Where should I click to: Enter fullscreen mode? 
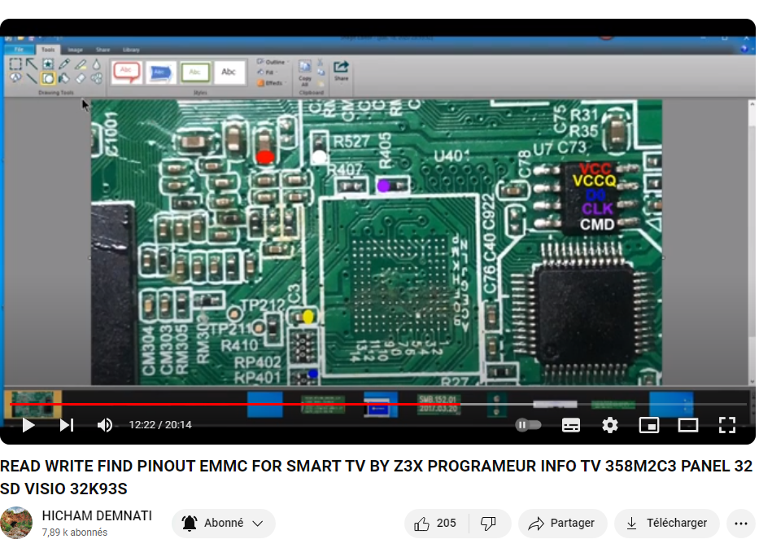point(727,425)
